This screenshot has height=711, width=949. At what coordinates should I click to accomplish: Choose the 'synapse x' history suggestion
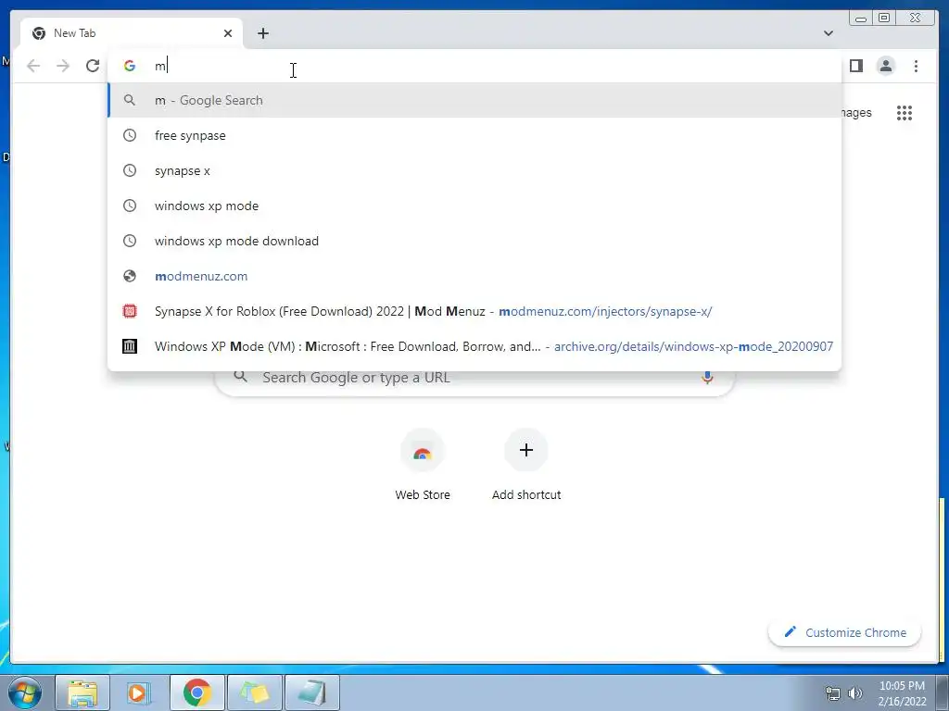click(x=474, y=170)
